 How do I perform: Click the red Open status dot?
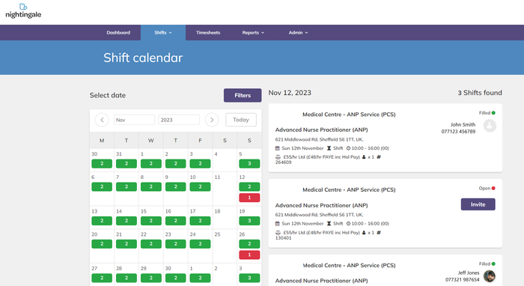(x=493, y=188)
